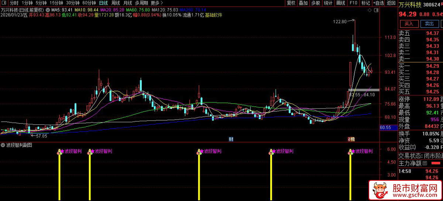Open 多周期 multi-period view

(141, 3)
